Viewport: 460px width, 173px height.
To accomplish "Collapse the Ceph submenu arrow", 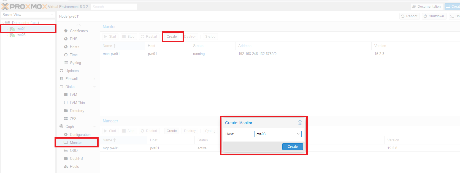I will tap(94, 127).
